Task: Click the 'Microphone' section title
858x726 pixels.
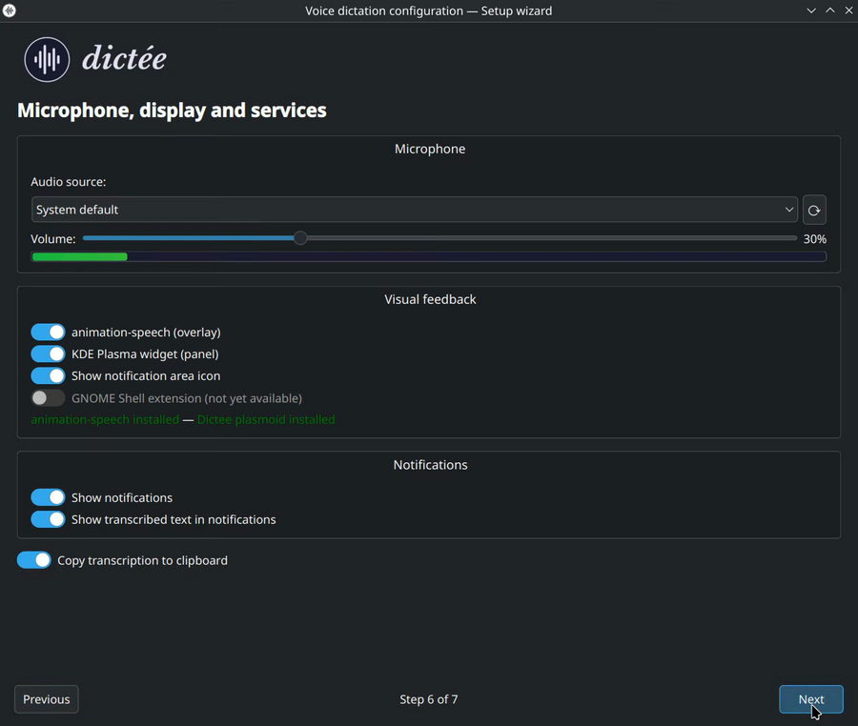Action: (x=430, y=149)
